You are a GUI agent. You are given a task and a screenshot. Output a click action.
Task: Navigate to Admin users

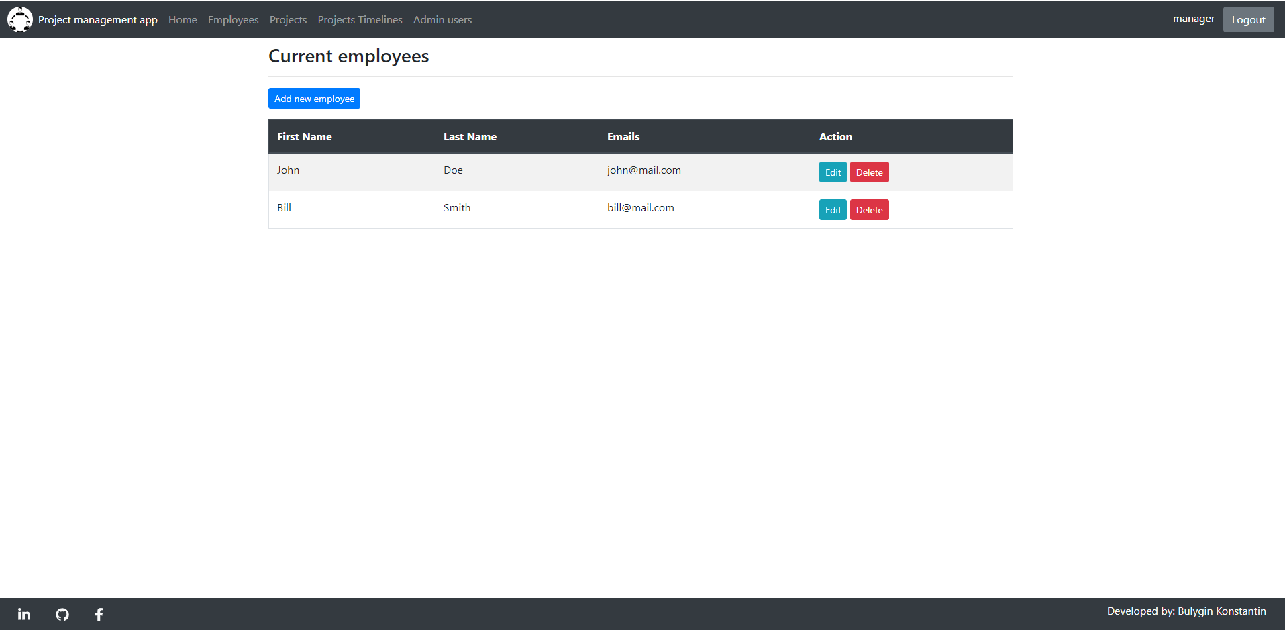click(x=442, y=19)
